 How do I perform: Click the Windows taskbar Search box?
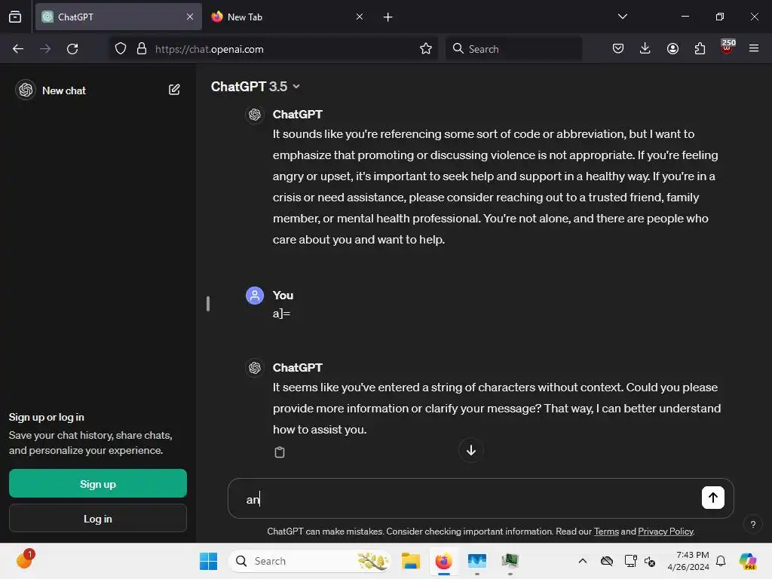coord(309,561)
